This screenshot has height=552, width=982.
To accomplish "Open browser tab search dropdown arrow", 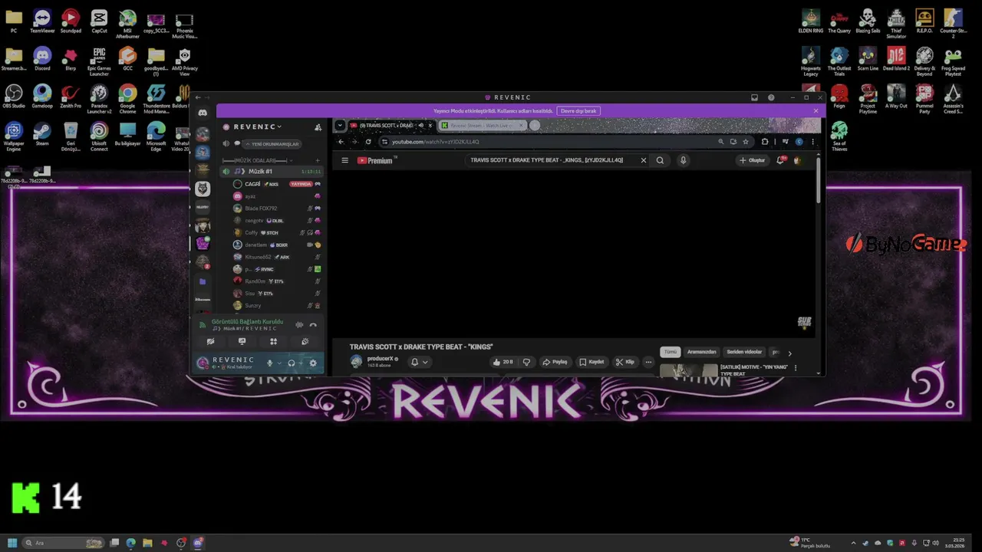I will click(340, 125).
